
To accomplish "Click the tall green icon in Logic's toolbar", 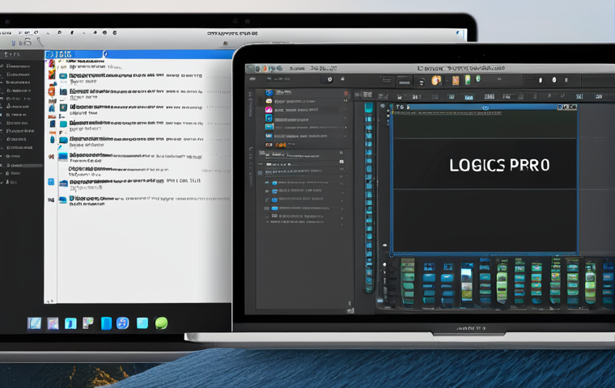I will pos(468,80).
